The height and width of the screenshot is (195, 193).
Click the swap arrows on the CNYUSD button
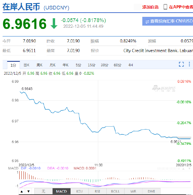[147, 22]
